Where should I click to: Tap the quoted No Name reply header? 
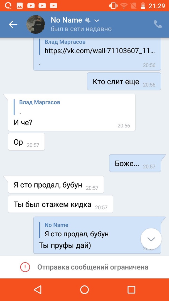click(57, 225)
